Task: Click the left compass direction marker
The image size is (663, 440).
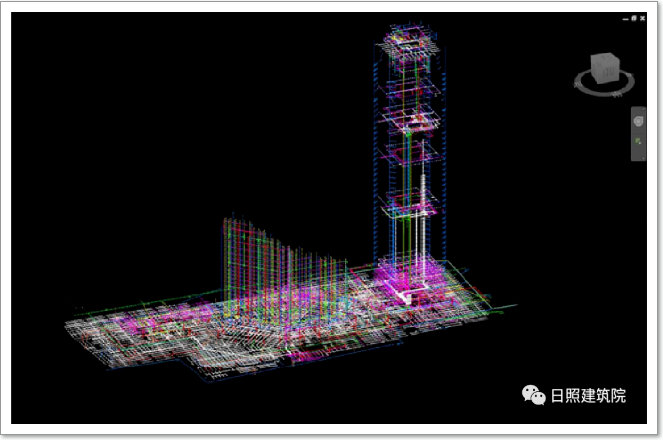Action: 579,83
